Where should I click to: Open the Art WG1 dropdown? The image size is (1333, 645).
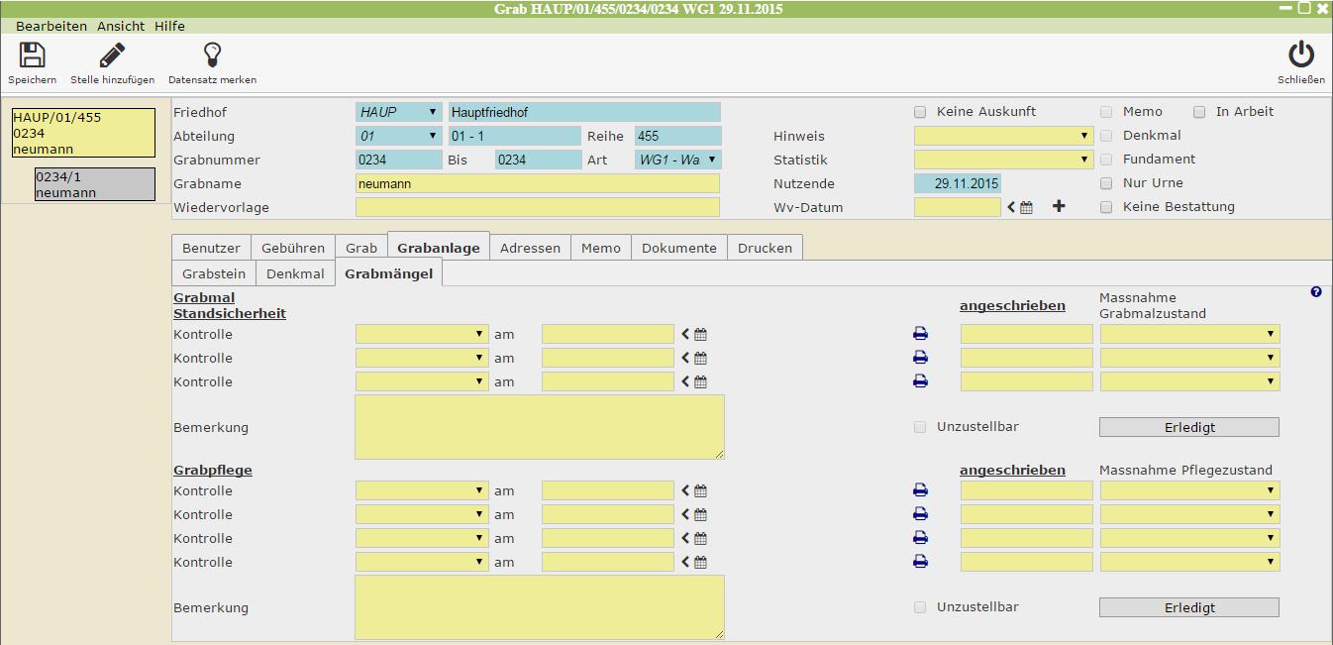point(678,160)
